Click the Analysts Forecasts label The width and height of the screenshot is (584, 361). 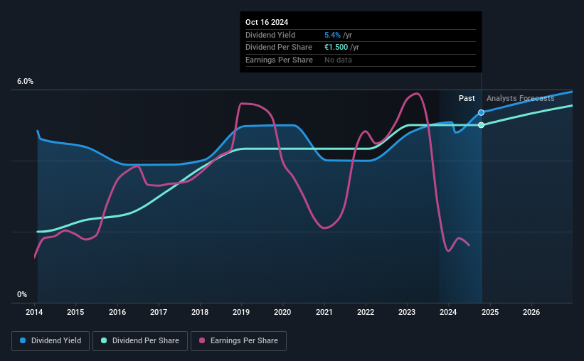[520, 98]
